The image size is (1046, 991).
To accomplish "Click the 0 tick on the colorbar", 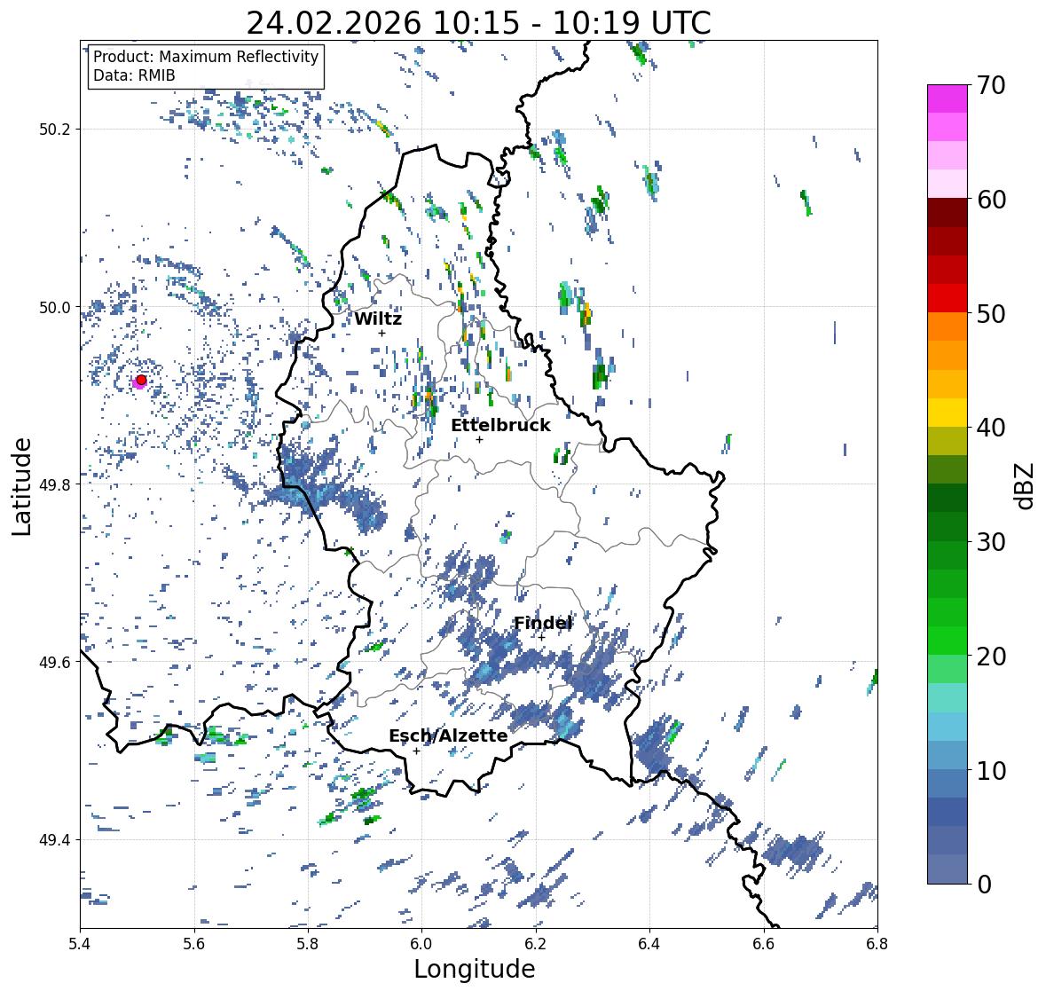I will 984,885.
